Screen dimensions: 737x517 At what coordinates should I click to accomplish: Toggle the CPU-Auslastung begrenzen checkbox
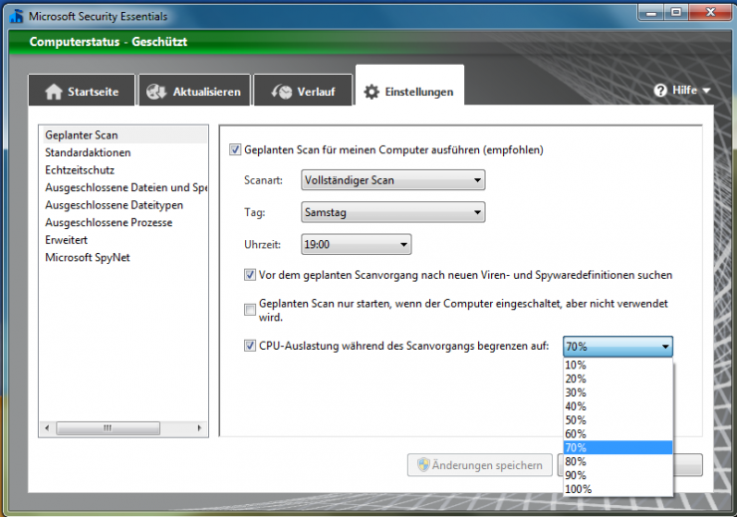250,346
